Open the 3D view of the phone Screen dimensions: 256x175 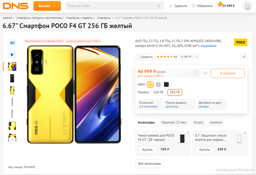(12, 43)
